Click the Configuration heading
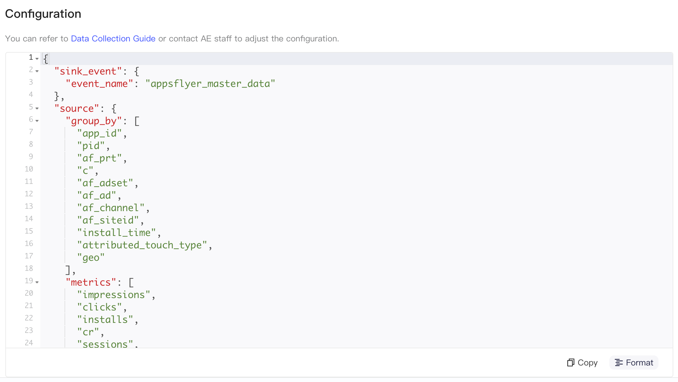This screenshot has height=382, width=678. [x=43, y=14]
